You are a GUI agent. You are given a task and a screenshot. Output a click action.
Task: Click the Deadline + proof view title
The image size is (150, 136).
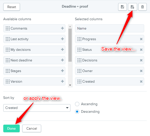point(75,6)
